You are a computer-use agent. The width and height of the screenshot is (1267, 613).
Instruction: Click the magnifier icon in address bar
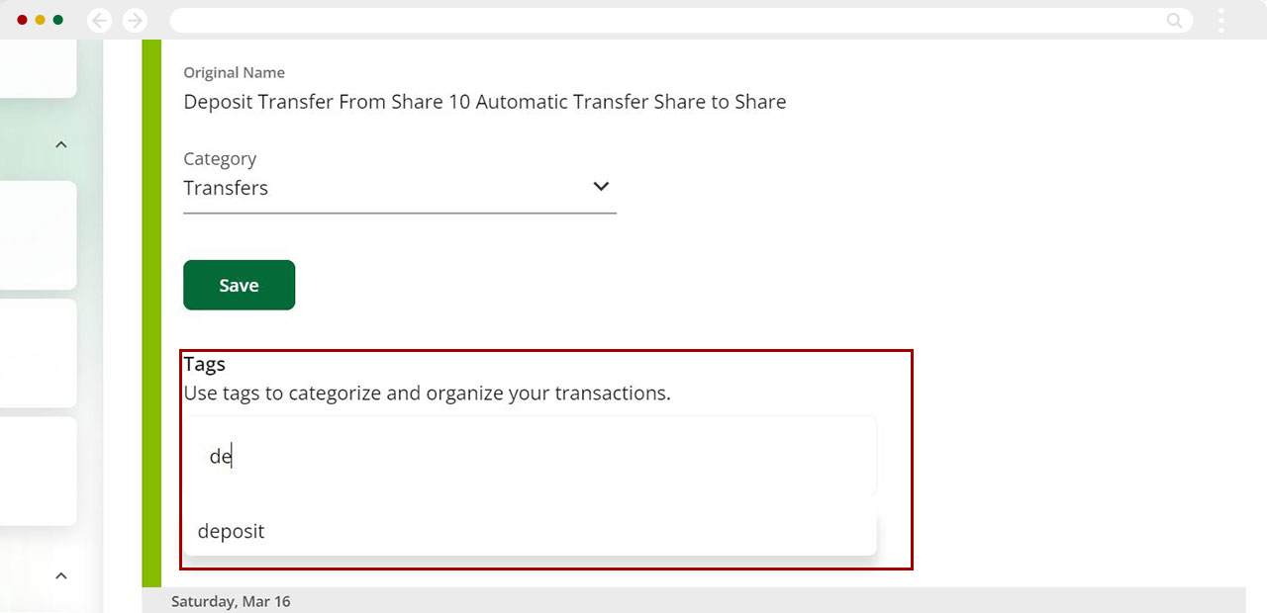click(1174, 20)
